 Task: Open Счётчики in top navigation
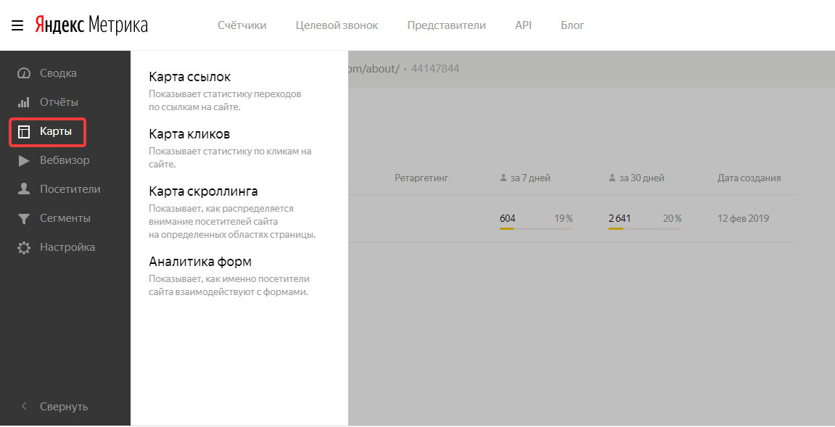pyautogui.click(x=242, y=25)
